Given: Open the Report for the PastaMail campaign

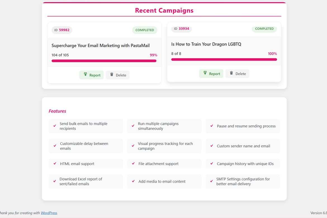Looking at the screenshot, I should click(91, 75).
